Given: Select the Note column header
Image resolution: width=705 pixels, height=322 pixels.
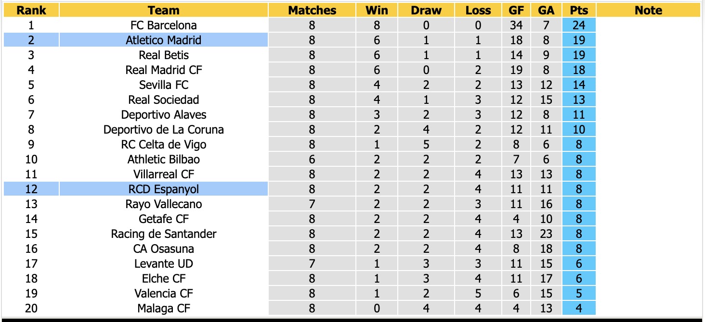Looking at the screenshot, I should 648,10.
